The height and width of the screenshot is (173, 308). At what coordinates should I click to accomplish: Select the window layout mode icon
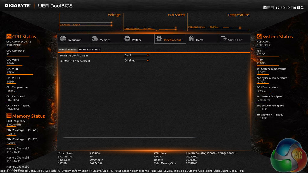(272, 8)
